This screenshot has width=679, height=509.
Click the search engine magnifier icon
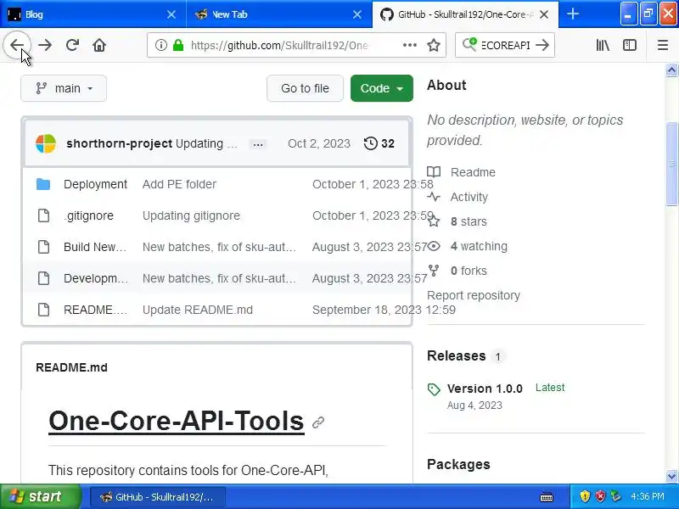tap(469, 45)
